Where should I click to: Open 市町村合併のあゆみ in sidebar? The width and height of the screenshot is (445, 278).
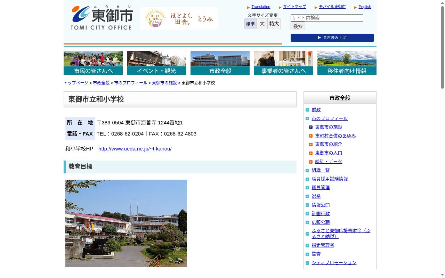pos(335,136)
